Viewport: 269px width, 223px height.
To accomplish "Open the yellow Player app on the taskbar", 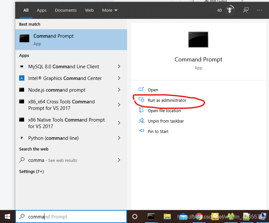I will coord(215,216).
